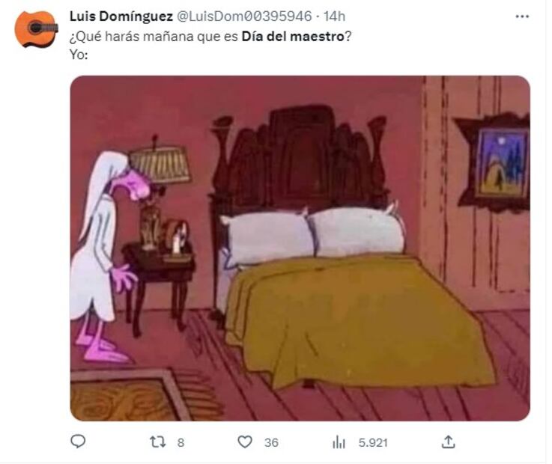Open view analytics bar chart icon
The height and width of the screenshot is (464, 552).
coord(339,442)
